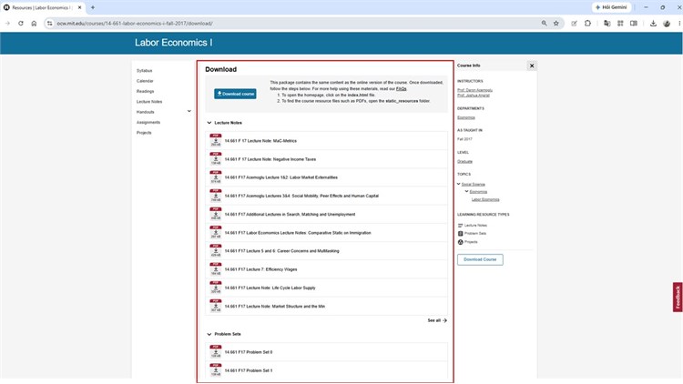Reload the page with browser refresh icon

point(20,24)
